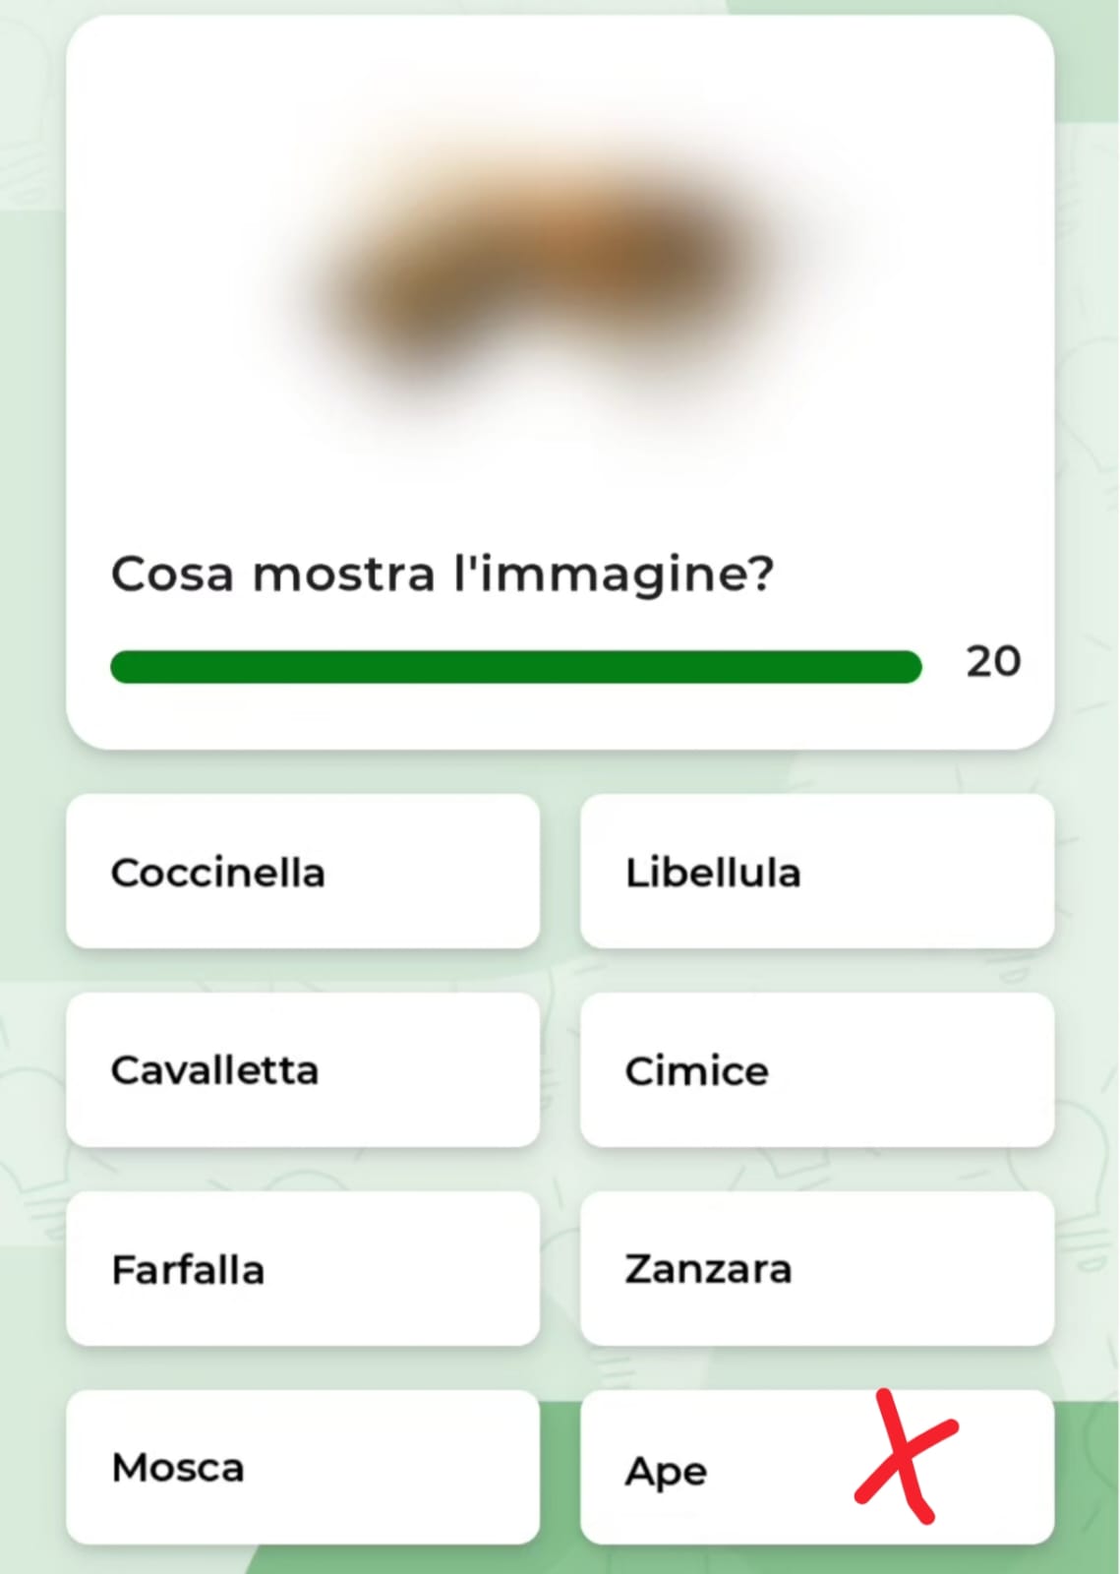Click the pale green gap between Cavalletta and Cimice
The image size is (1120, 1574).
pos(560,1069)
